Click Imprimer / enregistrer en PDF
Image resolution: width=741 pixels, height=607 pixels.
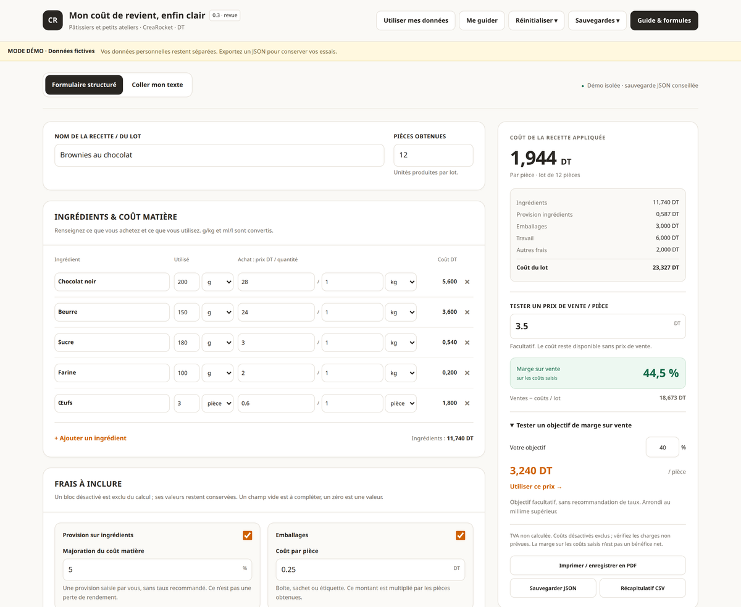click(x=598, y=565)
